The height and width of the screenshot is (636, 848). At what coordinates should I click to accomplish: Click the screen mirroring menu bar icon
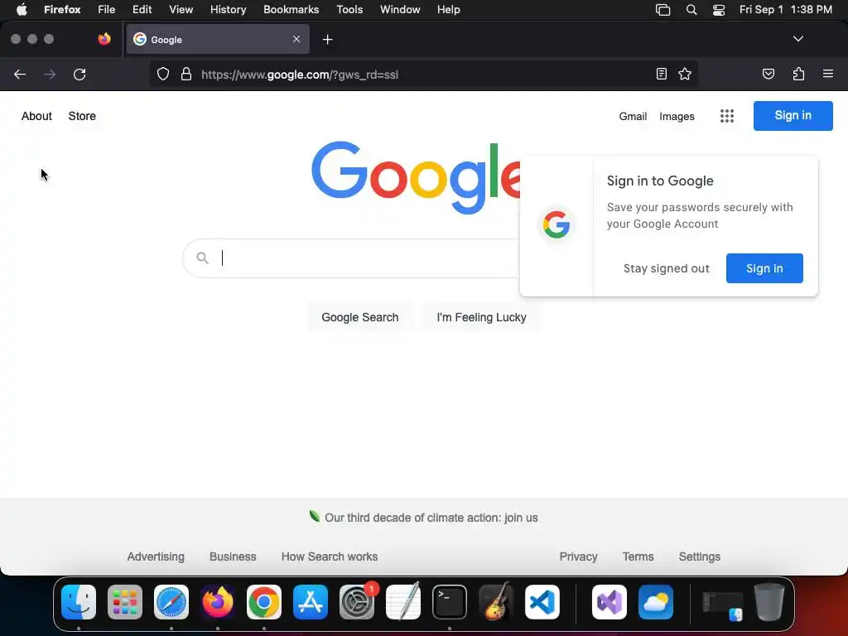663,9
